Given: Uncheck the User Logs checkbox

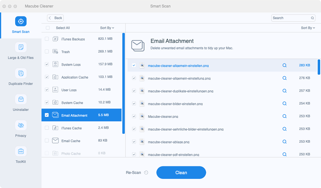Looking at the screenshot, I should tap(47, 90).
